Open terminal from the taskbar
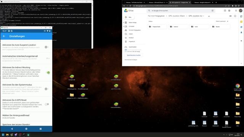Image resolution: width=244 pixels, height=137 pixels. [x=24, y=135]
